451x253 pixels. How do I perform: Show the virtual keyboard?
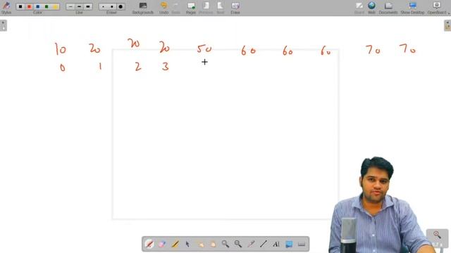(x=302, y=244)
